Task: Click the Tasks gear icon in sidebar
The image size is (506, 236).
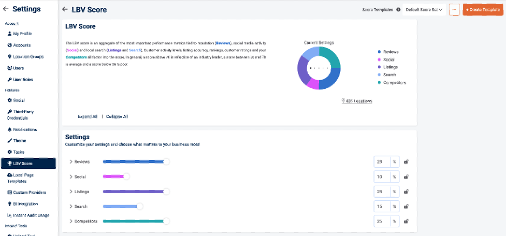Action: pos(9,152)
